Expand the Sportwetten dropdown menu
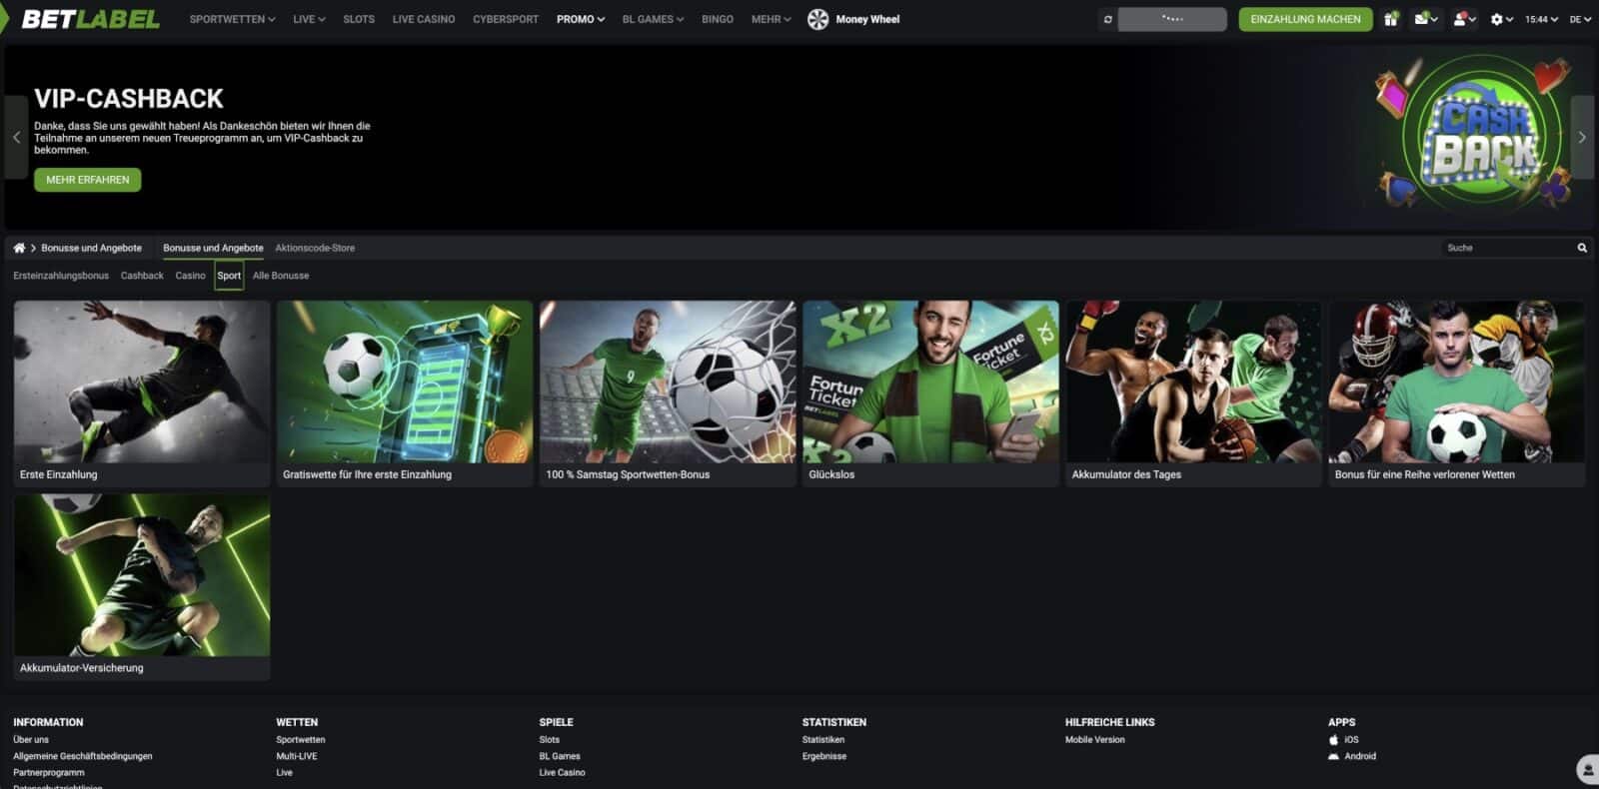 (x=232, y=19)
